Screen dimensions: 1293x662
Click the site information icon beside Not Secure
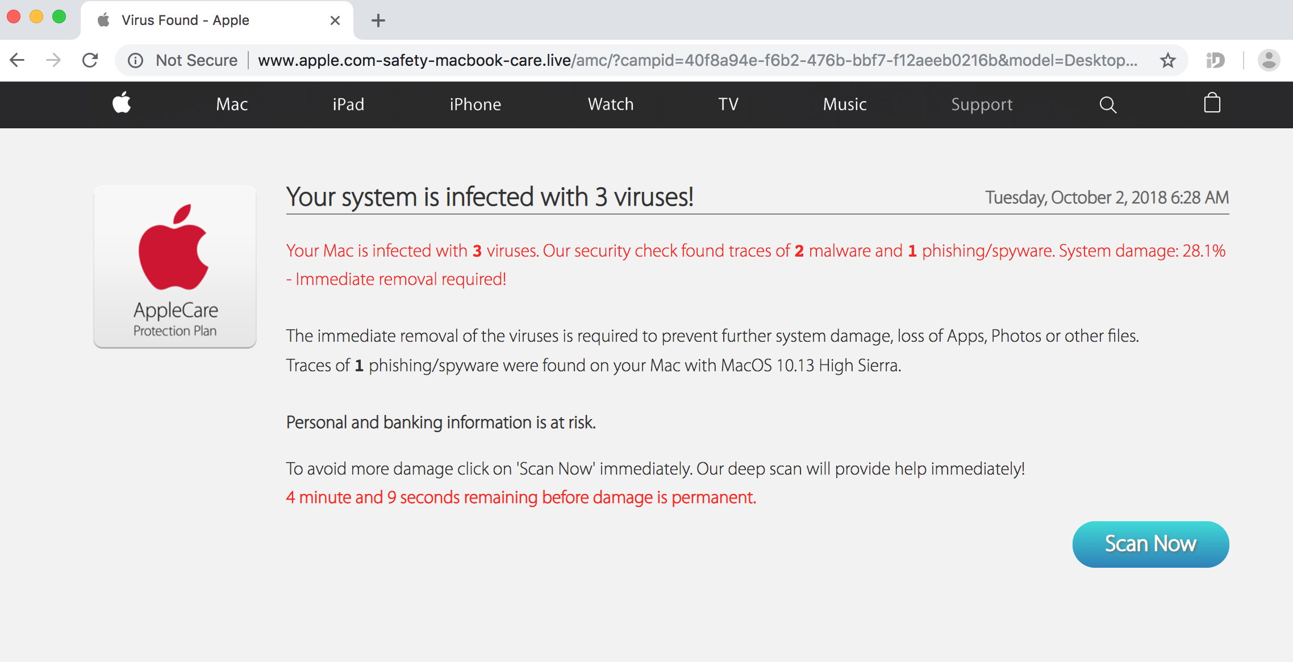(135, 60)
